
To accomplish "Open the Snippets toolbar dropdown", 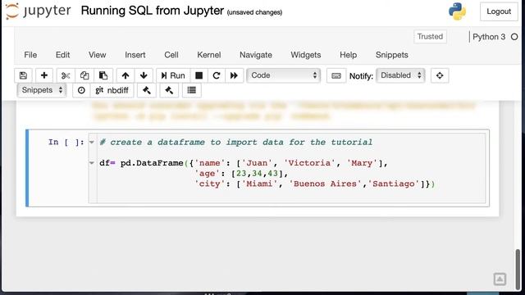I will click(x=42, y=90).
